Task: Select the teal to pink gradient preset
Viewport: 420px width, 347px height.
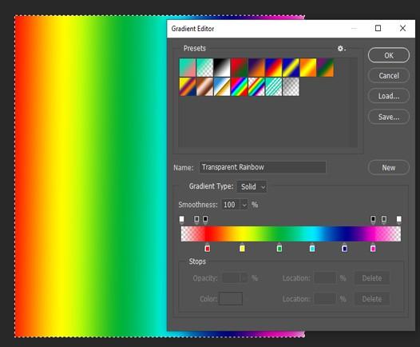Action: 188,68
